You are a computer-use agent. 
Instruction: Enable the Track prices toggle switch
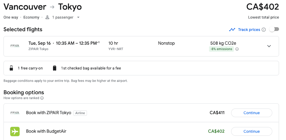click(274, 29)
